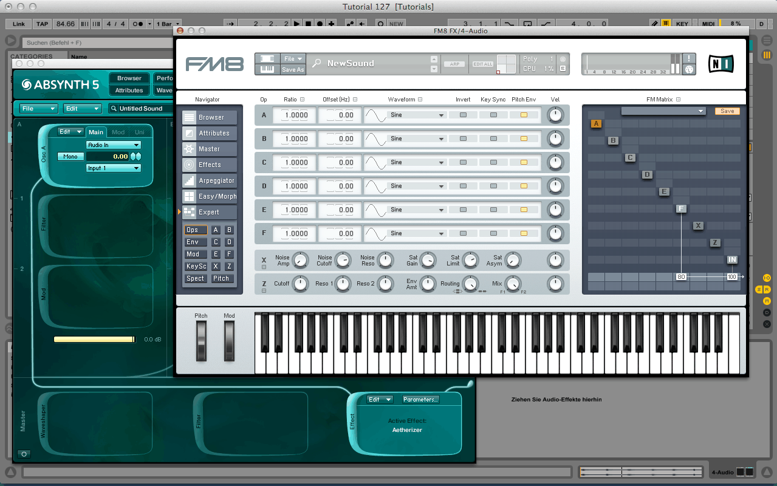Open Waveform dropdown for operator B
Image resolution: width=777 pixels, height=486 pixels.
[x=417, y=139]
